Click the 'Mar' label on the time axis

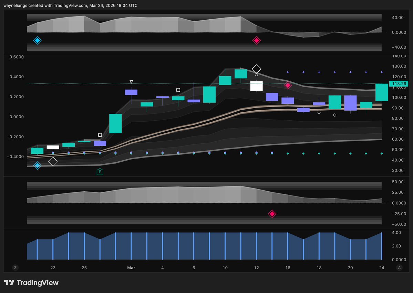(131, 268)
